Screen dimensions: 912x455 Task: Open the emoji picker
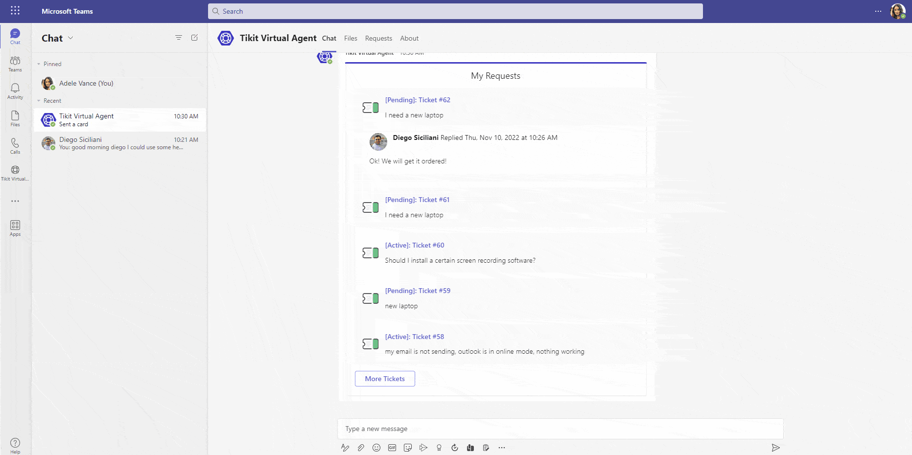pyautogui.click(x=376, y=448)
